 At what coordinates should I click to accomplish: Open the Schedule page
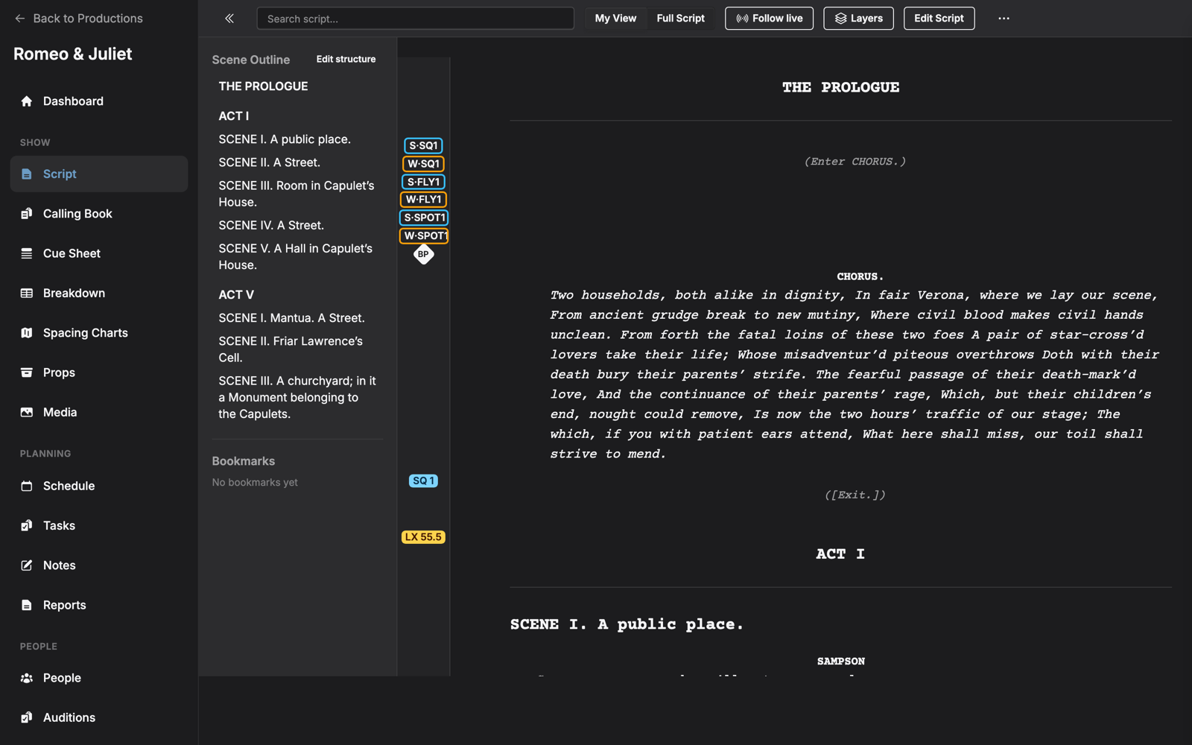coord(99,486)
